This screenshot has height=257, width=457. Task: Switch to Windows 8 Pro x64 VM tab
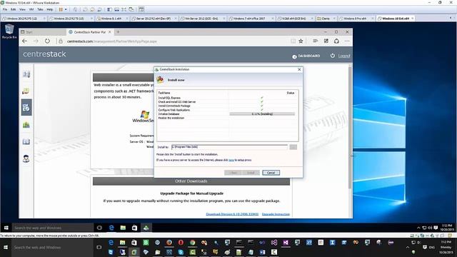(356, 19)
